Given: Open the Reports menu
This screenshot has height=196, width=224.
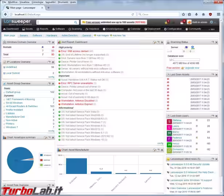Looking at the screenshot, I should click(x=43, y=29).
